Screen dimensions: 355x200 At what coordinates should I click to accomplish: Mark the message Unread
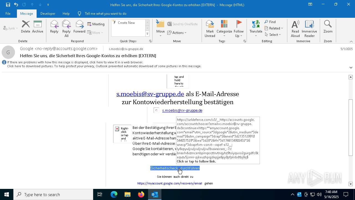click(x=210, y=28)
